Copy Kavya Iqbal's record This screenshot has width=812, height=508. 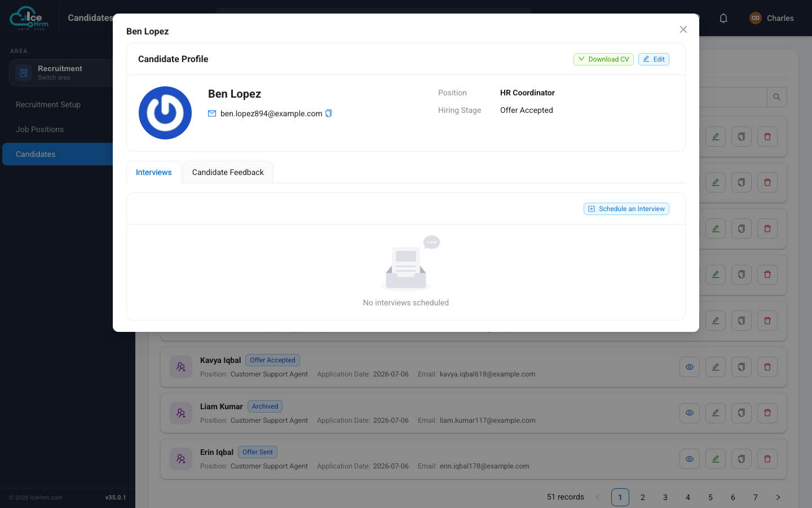pyautogui.click(x=742, y=367)
